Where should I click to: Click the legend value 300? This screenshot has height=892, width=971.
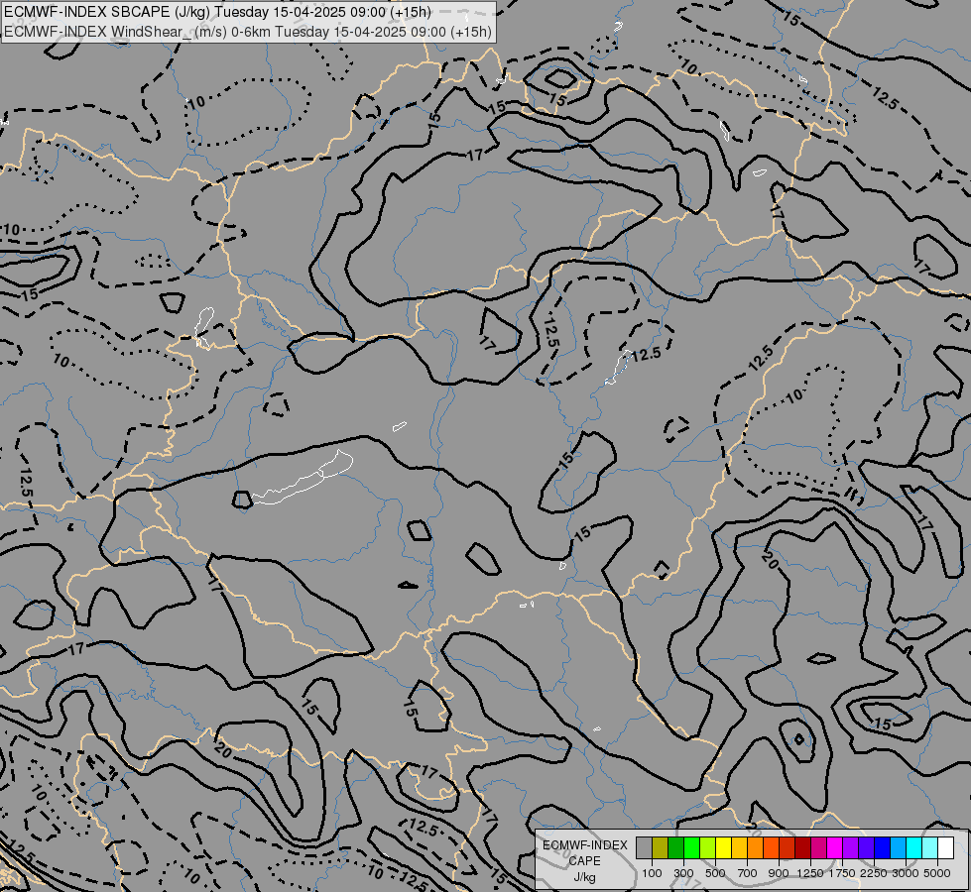click(x=683, y=873)
